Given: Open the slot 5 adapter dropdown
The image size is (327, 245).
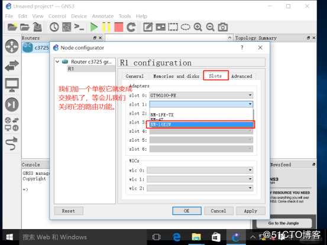Looking at the screenshot, I should pyautogui.click(x=201, y=140).
